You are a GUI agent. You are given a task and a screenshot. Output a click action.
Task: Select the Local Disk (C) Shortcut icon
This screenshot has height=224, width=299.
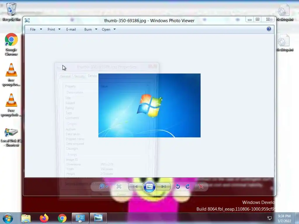coord(11,137)
